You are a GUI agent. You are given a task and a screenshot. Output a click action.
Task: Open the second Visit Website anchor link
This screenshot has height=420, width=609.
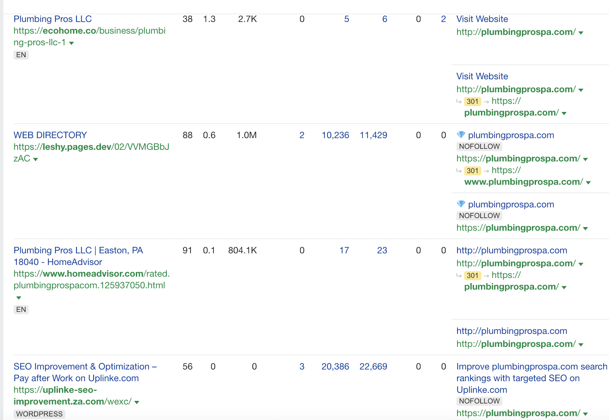coord(482,76)
